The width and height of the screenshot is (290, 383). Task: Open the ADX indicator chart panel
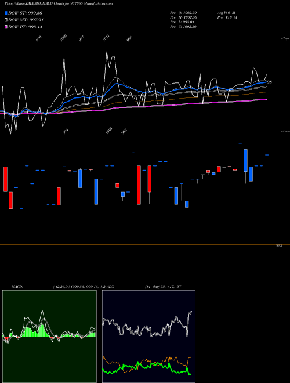(148, 337)
